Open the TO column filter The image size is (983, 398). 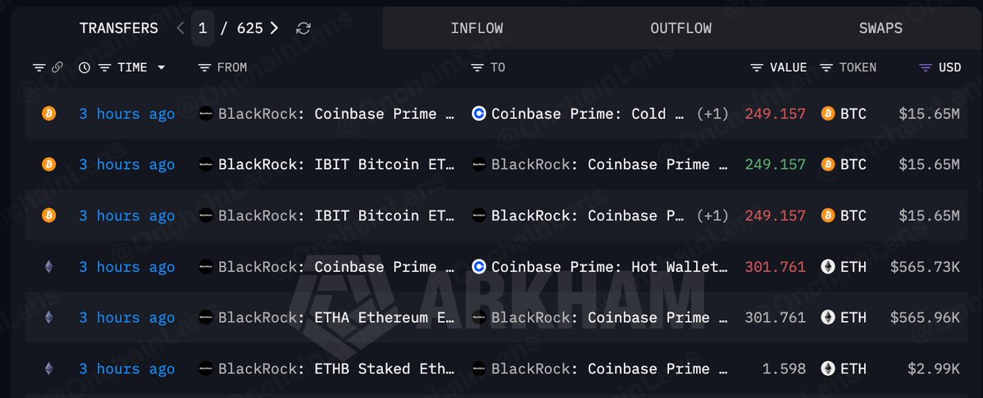pos(478,68)
